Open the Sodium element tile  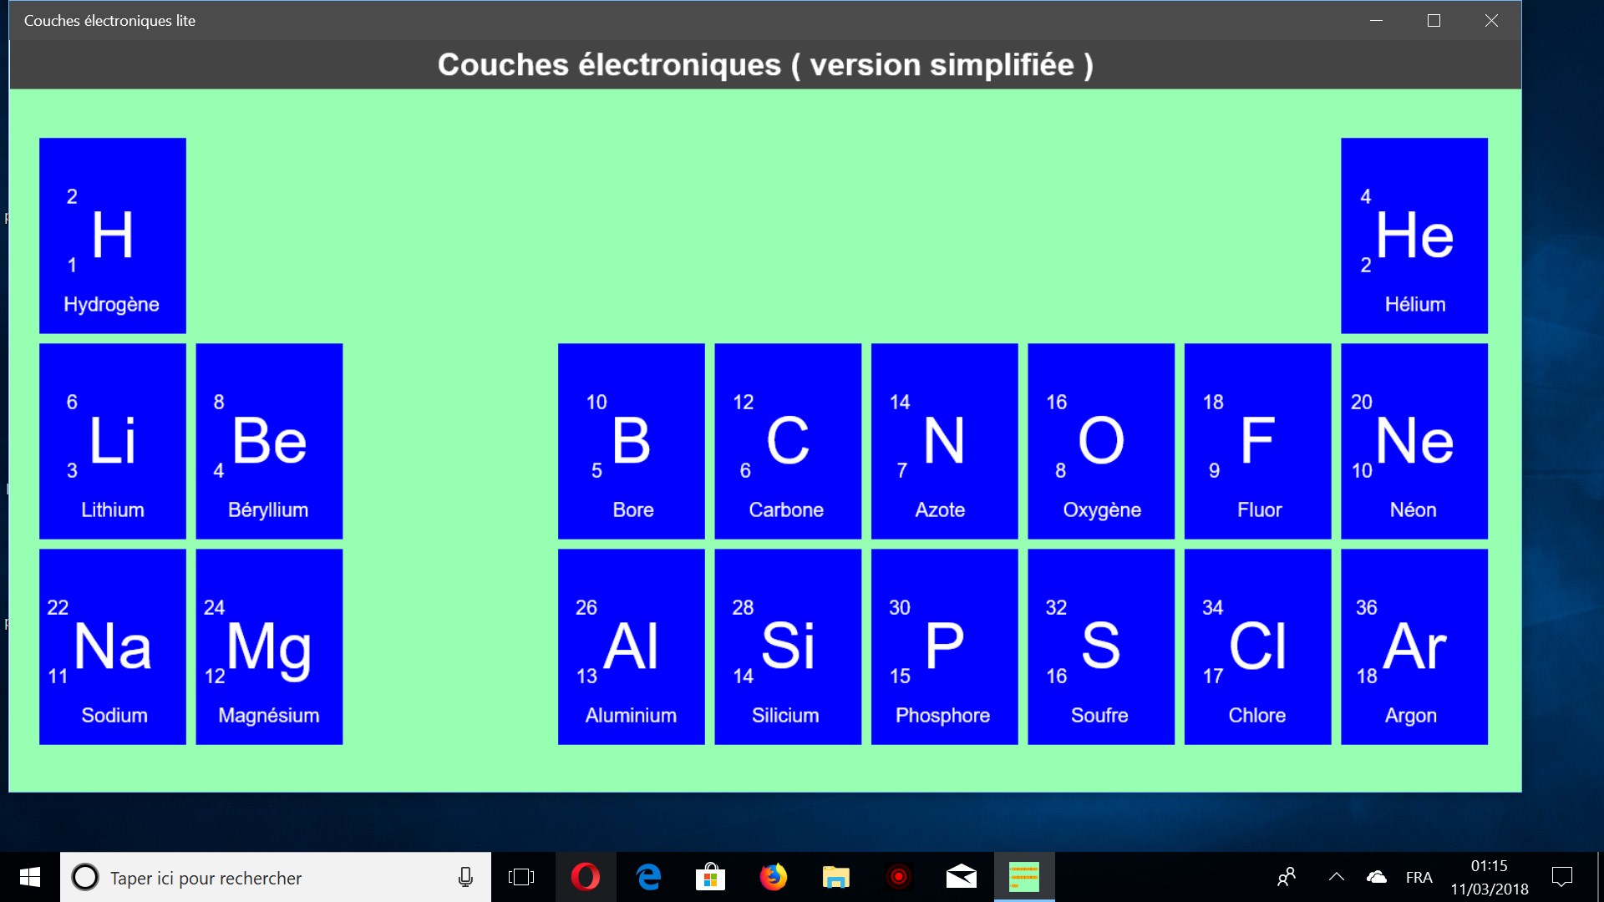[x=112, y=646]
